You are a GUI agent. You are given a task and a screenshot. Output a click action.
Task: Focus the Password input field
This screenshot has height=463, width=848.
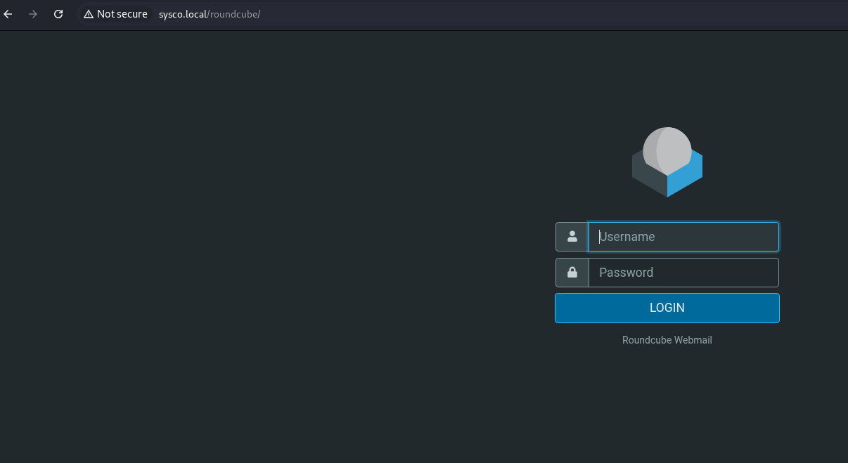coord(683,273)
